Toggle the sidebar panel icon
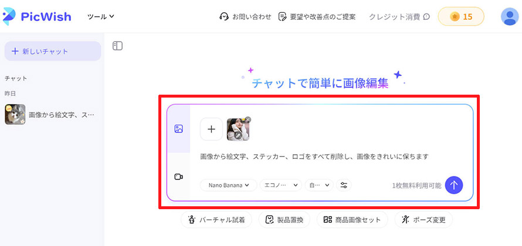The width and height of the screenshot is (522, 246). (117, 46)
